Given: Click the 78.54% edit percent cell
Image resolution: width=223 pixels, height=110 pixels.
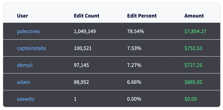Looking at the screenshot, I should pyautogui.click(x=135, y=31).
